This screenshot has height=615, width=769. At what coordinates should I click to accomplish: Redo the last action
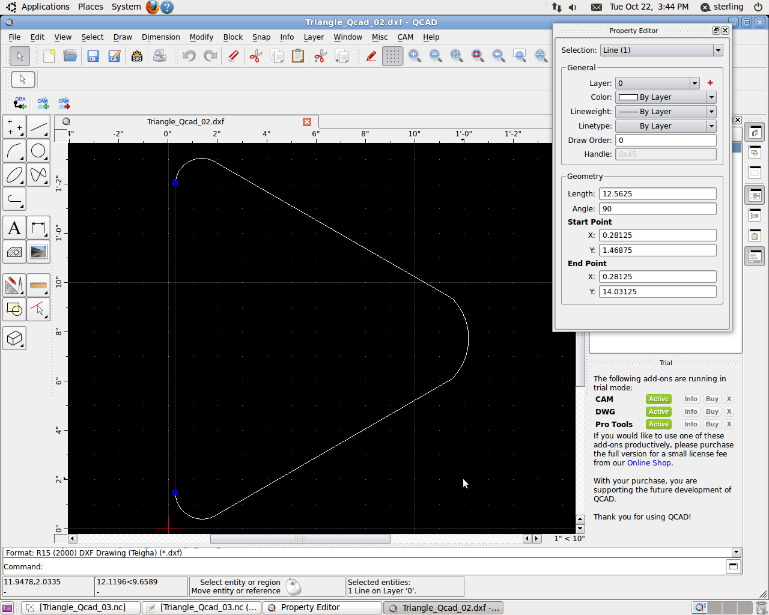point(210,56)
